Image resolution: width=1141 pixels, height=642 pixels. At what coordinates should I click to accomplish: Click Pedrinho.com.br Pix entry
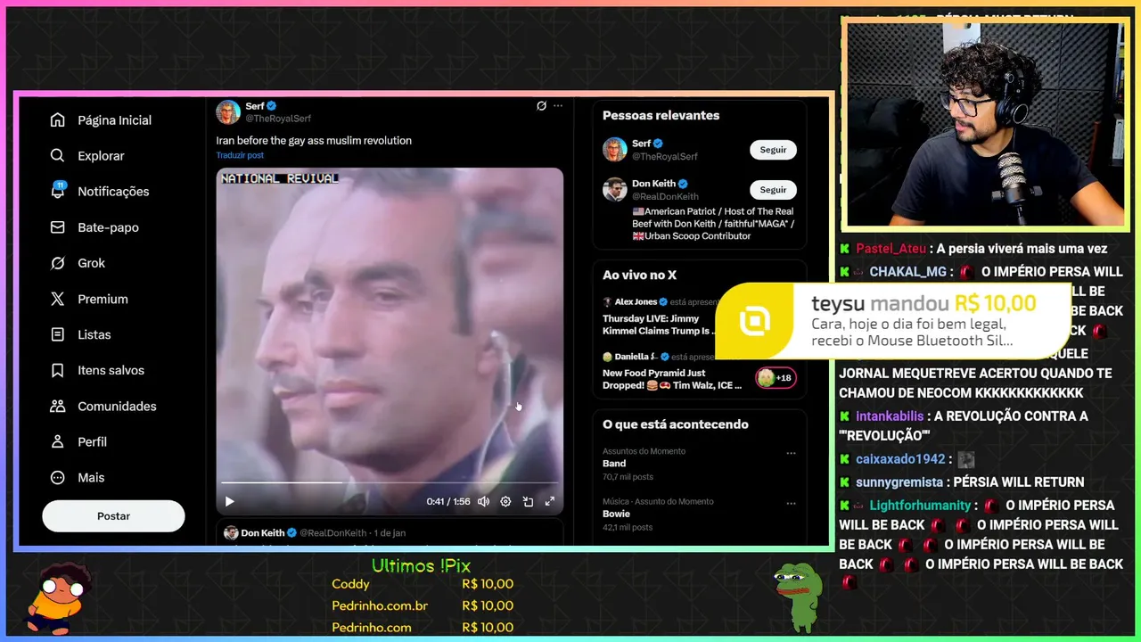(x=380, y=605)
